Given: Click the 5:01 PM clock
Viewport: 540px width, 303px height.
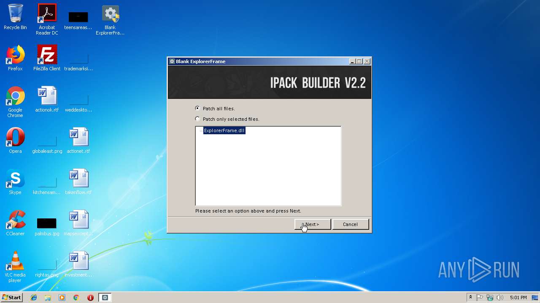Looking at the screenshot, I should click(x=518, y=298).
